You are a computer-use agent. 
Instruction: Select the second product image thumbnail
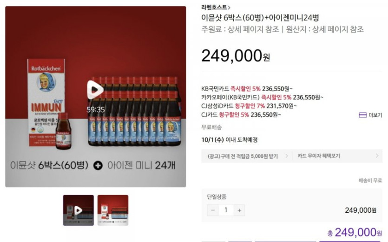tap(113, 210)
